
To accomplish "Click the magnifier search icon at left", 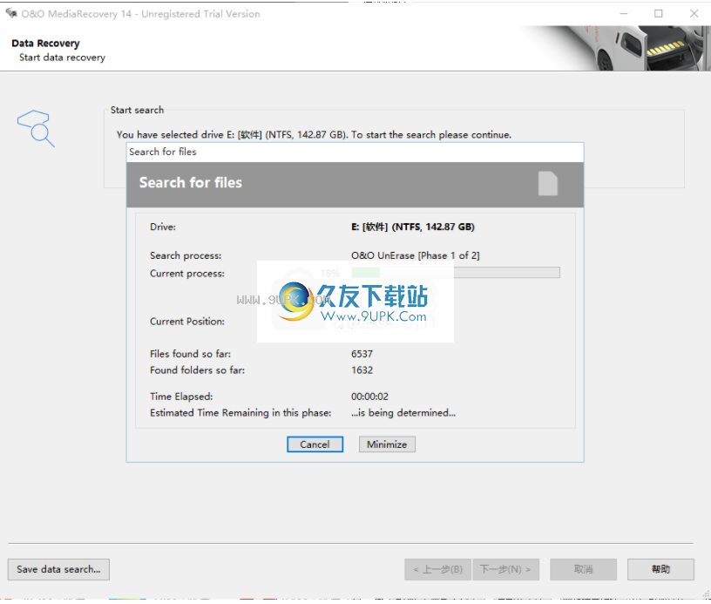I will pos(36,128).
